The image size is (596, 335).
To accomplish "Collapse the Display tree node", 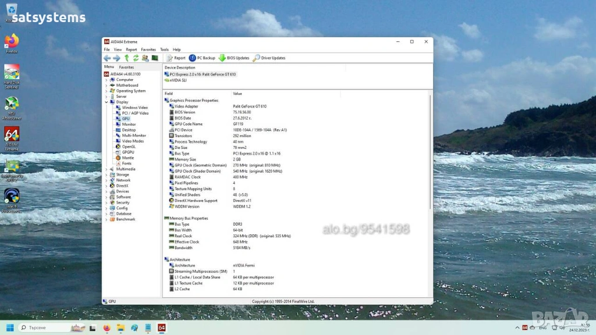I will point(107,102).
